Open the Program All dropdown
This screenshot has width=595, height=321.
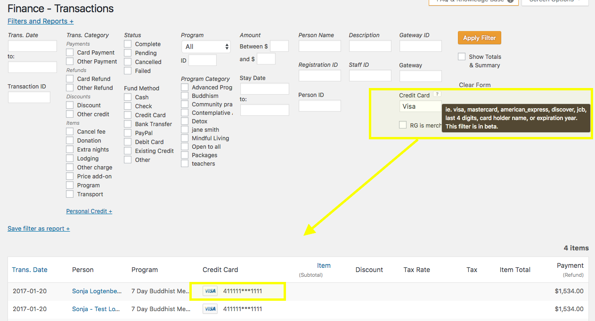[206, 47]
